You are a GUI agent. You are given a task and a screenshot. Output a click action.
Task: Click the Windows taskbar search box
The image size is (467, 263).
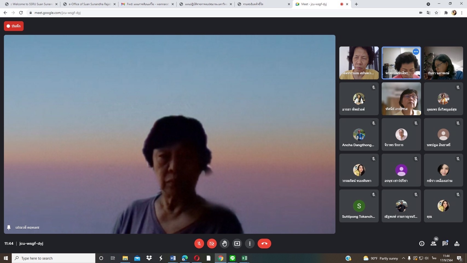tap(54, 258)
